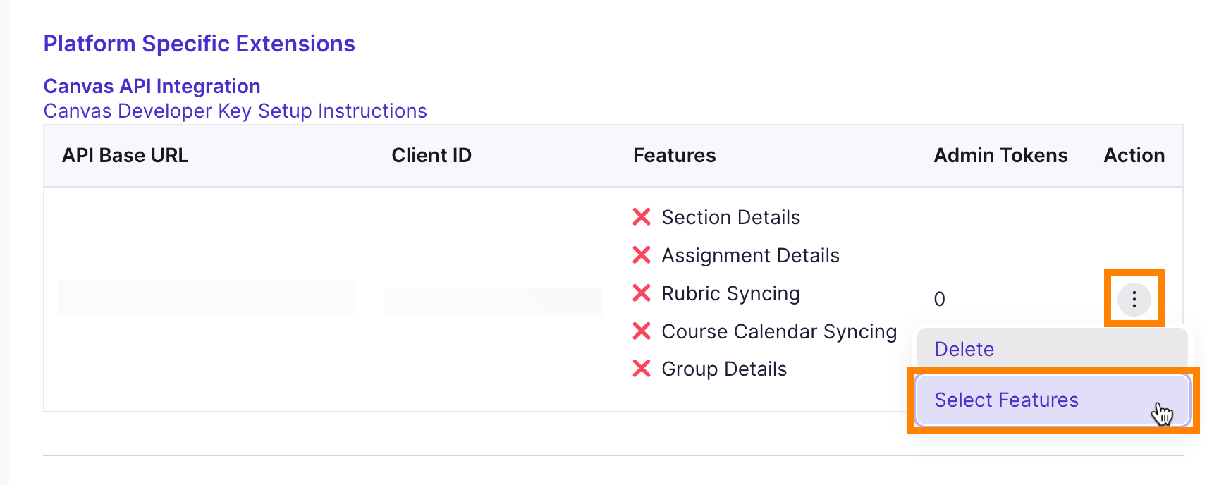This screenshot has width=1207, height=485.
Task: Click the Features column header
Action: coord(674,155)
